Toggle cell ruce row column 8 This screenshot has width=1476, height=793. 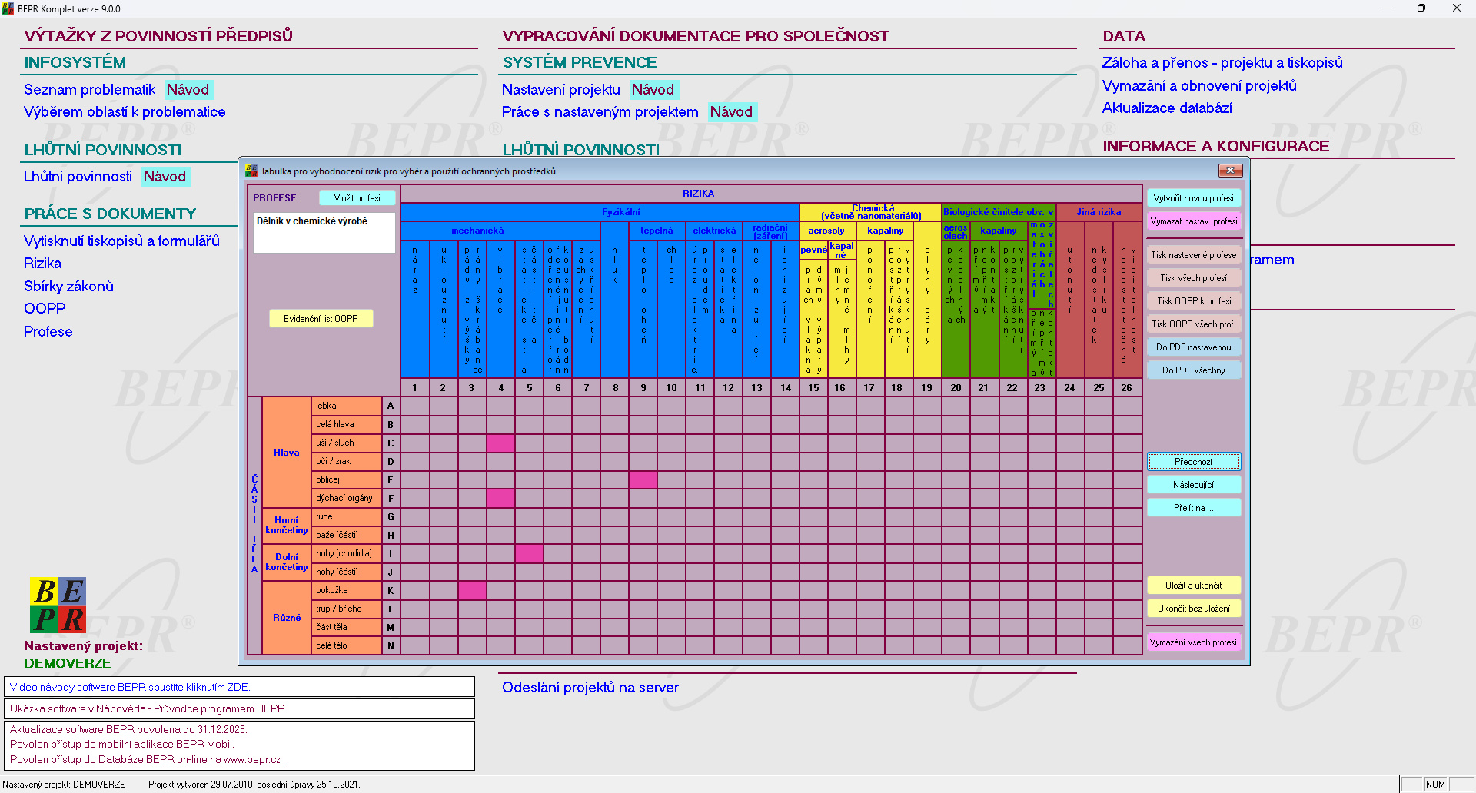[615, 516]
